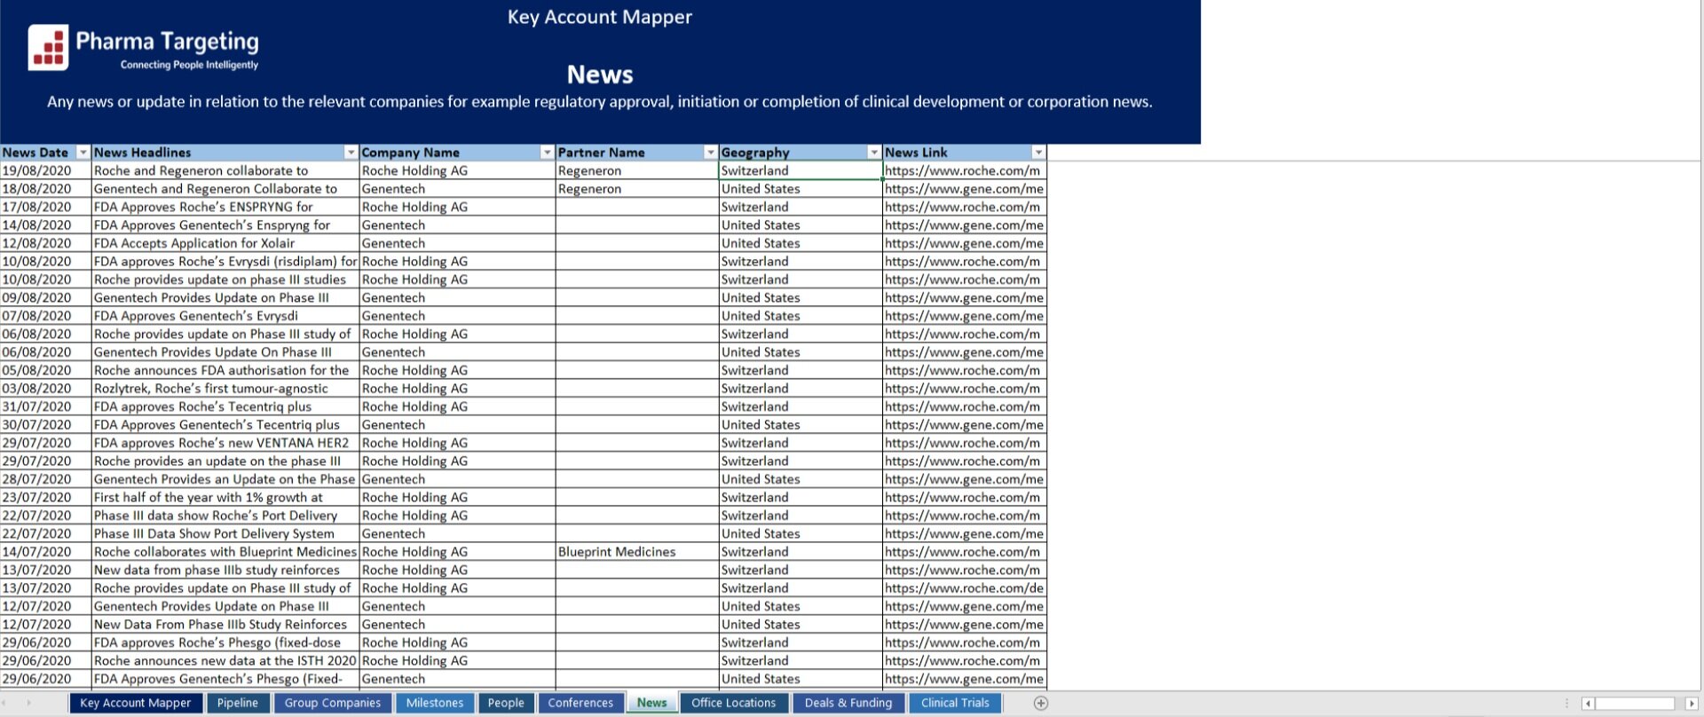Select the 'Roche Holding AG' cell in 14/07/2020 row
Image resolution: width=1704 pixels, height=717 pixels.
coord(457,552)
